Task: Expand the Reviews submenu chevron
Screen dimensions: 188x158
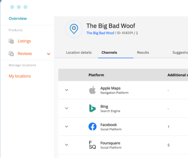Action: coord(48,54)
